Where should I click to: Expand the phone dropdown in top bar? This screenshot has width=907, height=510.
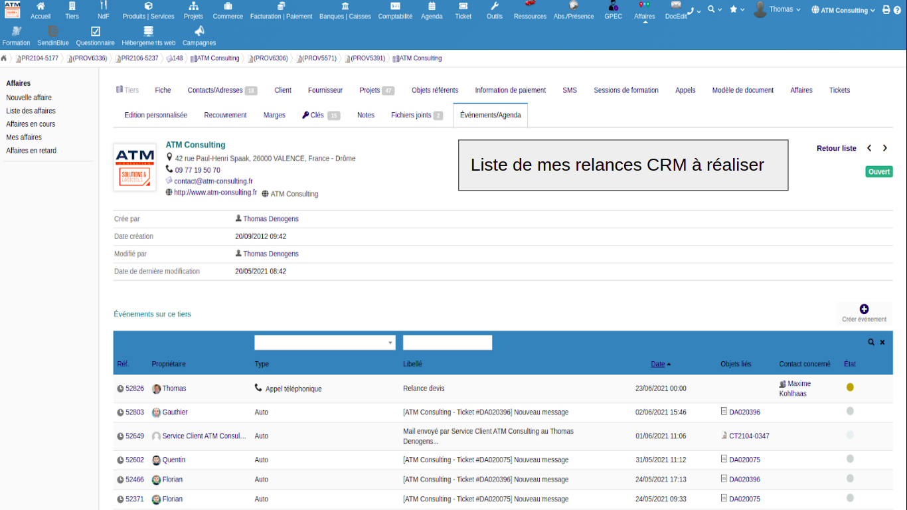pyautogui.click(x=694, y=10)
